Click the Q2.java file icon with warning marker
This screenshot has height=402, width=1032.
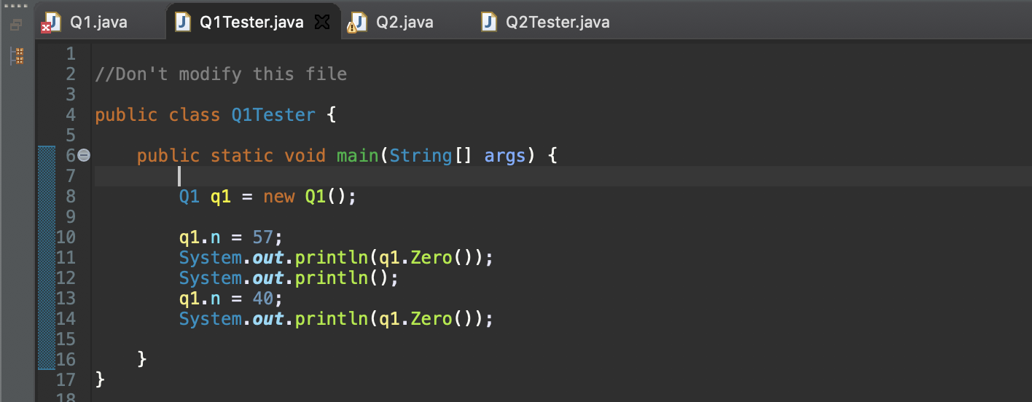point(356,23)
